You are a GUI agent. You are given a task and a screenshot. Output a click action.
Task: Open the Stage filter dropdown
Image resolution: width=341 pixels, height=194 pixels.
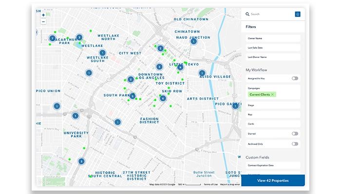tap(273, 105)
